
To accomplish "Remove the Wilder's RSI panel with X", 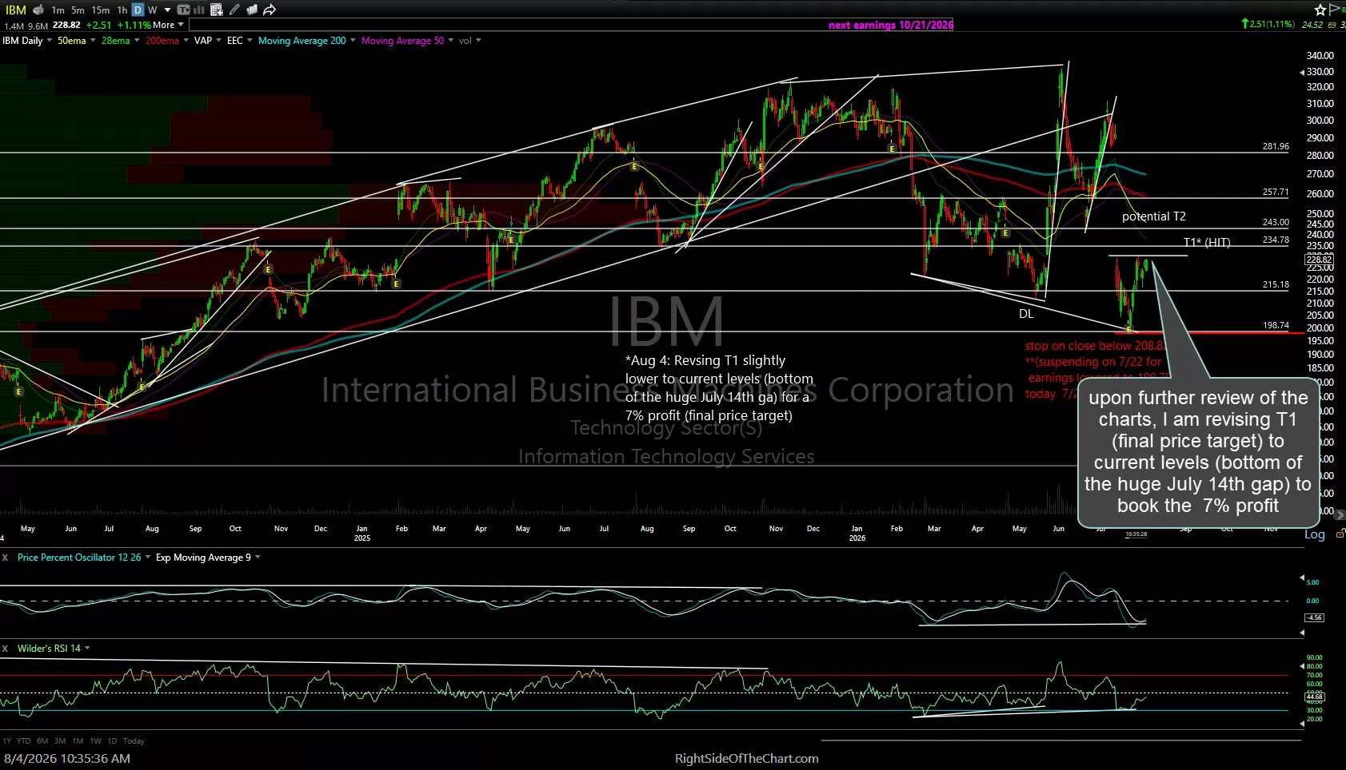I will coord(5,648).
